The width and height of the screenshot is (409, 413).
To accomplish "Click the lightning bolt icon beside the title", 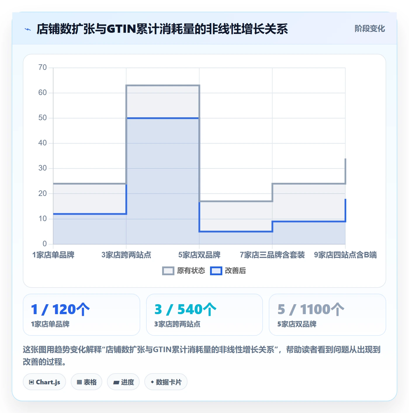I will pyautogui.click(x=28, y=29).
